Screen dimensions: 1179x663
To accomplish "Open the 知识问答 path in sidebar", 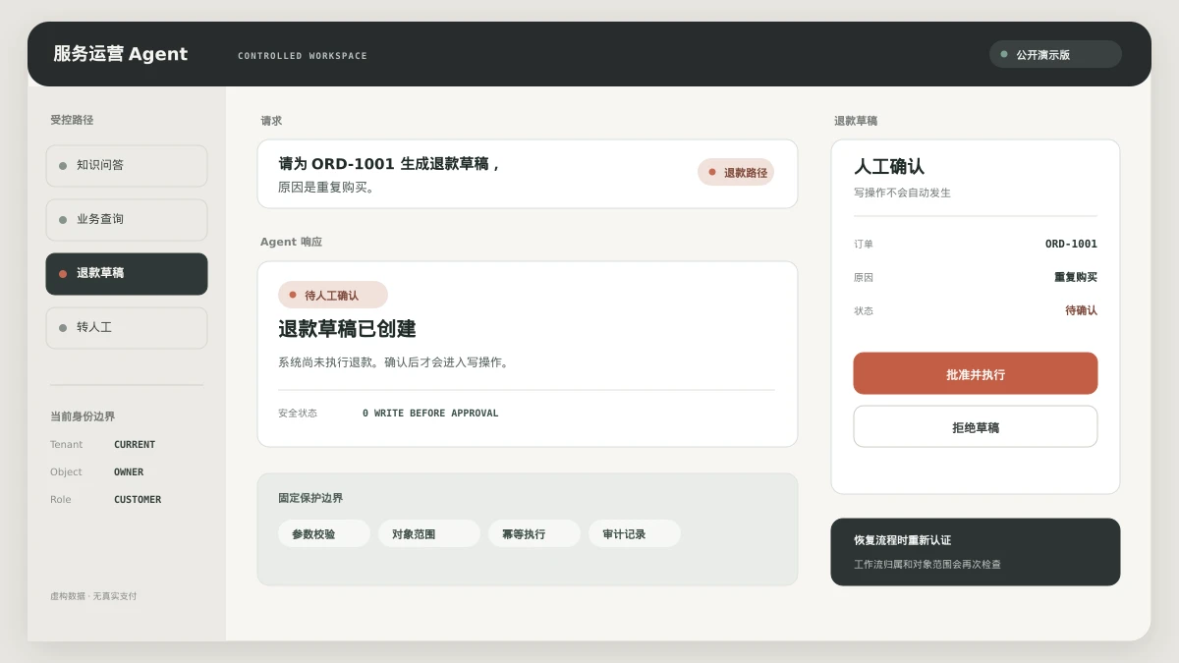I will [x=127, y=166].
